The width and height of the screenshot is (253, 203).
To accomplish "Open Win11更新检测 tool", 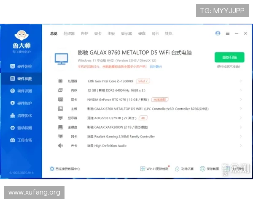I will pyautogui.click(x=154, y=169).
